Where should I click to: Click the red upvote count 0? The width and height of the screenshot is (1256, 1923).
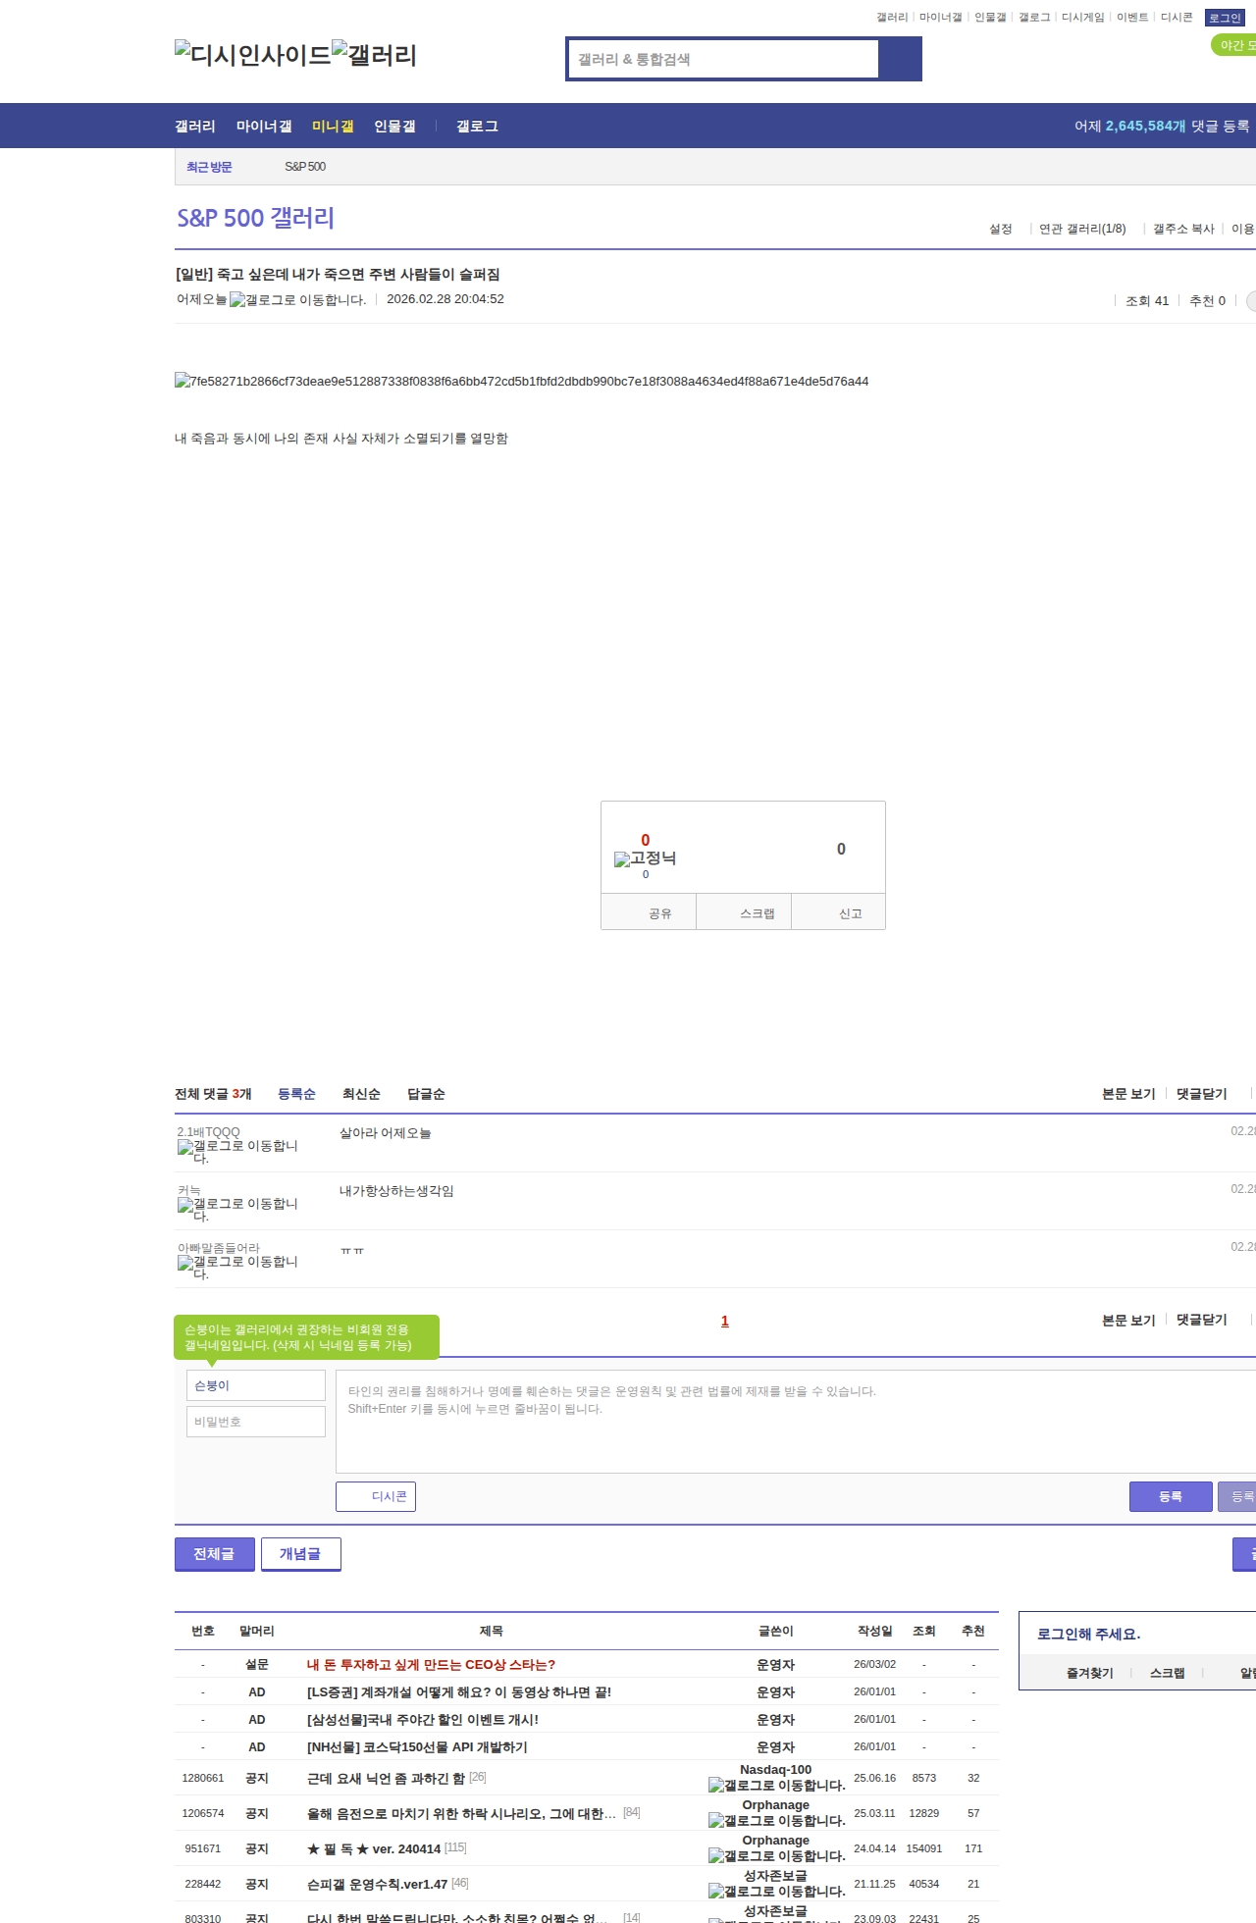[x=646, y=841]
